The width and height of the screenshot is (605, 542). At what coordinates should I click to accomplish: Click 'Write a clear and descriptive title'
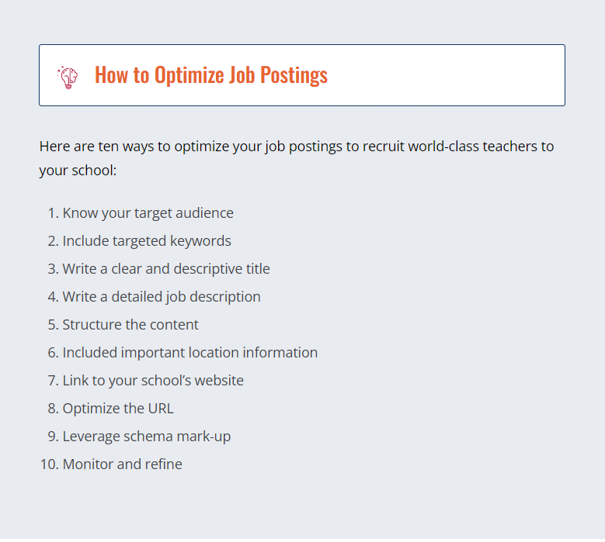coord(166,269)
